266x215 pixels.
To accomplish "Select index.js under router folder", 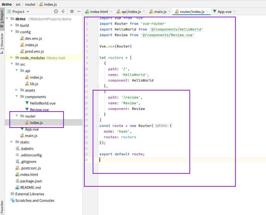I will coord(36,123).
